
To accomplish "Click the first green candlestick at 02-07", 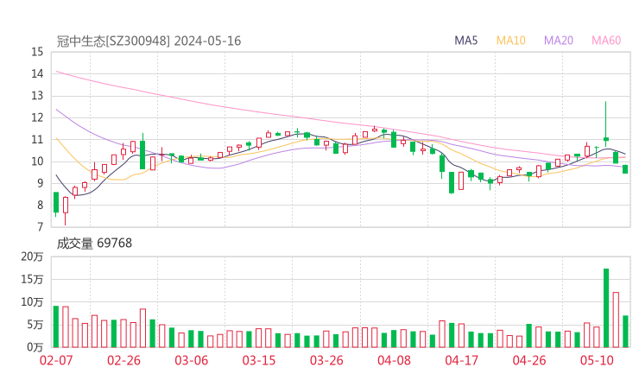I will pos(56,203).
